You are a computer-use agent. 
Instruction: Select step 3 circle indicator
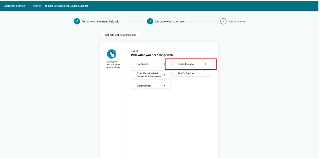[x=223, y=21]
